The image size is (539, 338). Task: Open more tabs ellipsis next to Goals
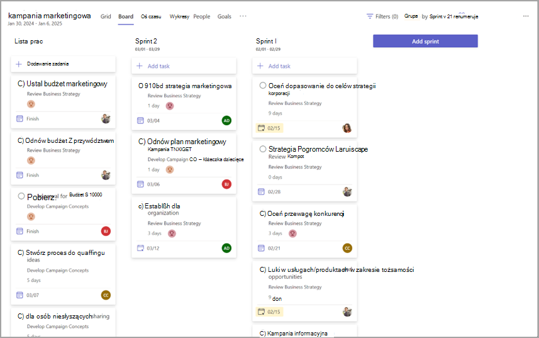[243, 16]
